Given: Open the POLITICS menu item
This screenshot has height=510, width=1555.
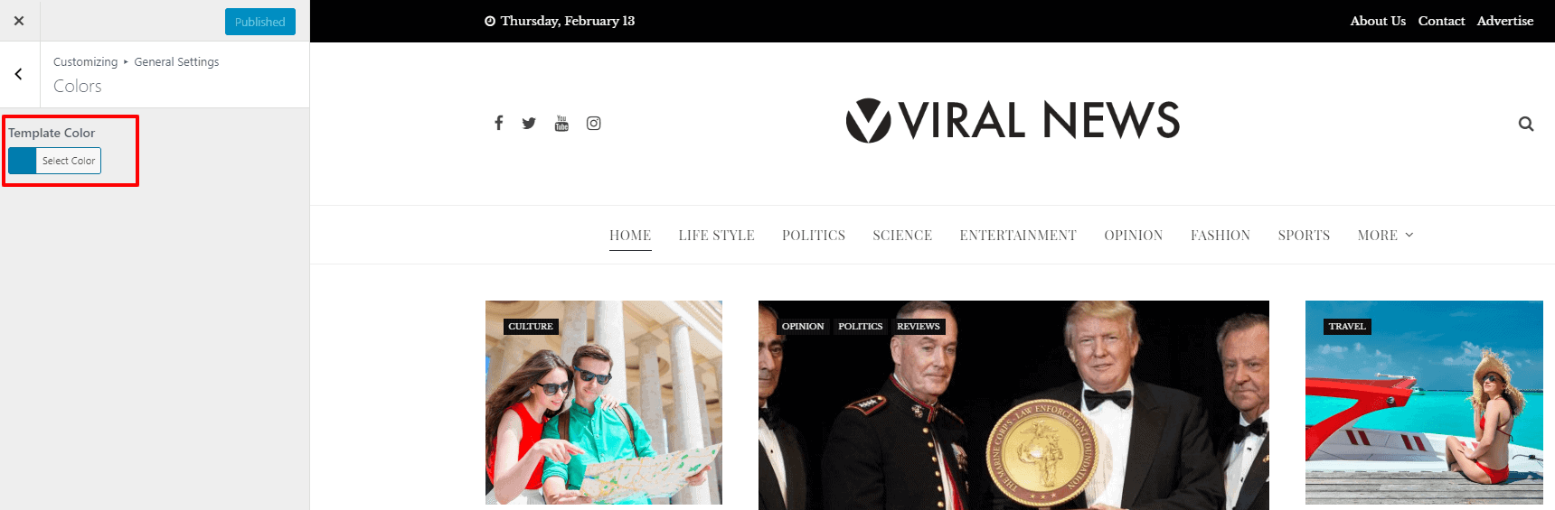Looking at the screenshot, I should (814, 236).
